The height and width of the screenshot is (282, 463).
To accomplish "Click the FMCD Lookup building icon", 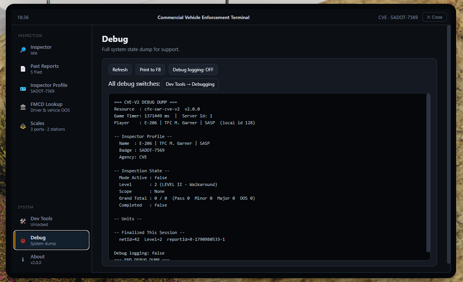I will 23,107.
